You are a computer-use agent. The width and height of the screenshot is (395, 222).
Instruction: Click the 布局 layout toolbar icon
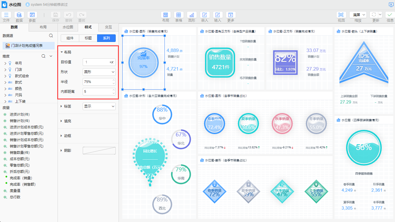166,15
